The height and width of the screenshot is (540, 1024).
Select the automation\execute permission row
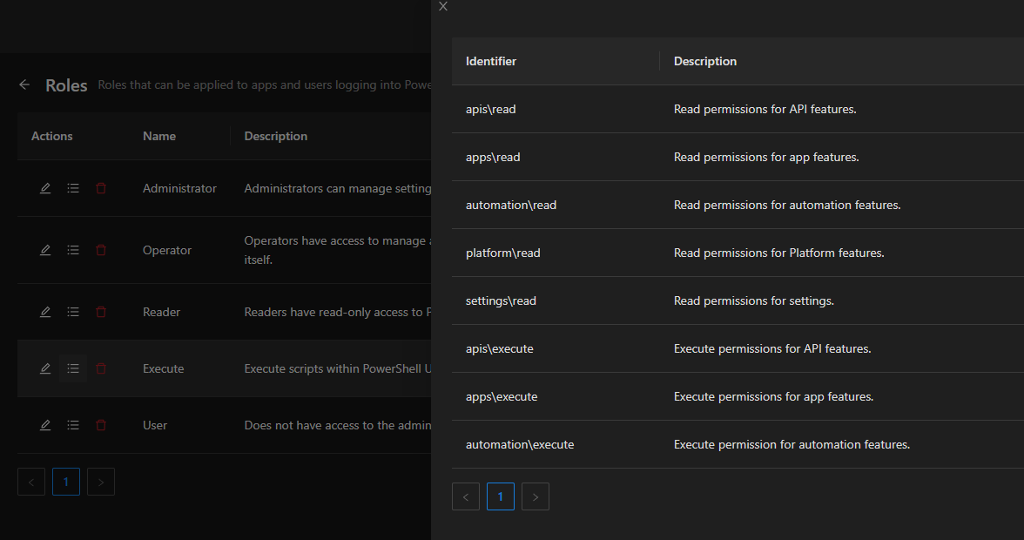pyautogui.click(x=520, y=444)
